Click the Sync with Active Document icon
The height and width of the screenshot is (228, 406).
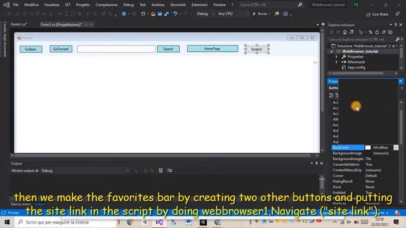click(370, 32)
